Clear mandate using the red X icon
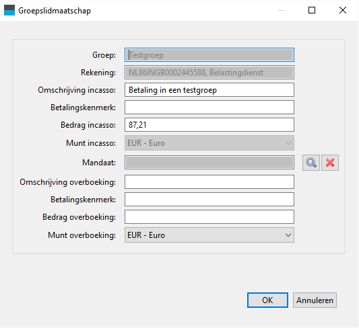Viewport: 359px width, 328px height. [330, 163]
